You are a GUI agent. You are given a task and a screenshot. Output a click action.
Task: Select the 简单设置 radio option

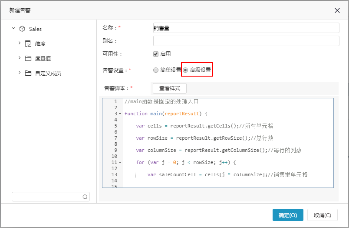[156, 70]
